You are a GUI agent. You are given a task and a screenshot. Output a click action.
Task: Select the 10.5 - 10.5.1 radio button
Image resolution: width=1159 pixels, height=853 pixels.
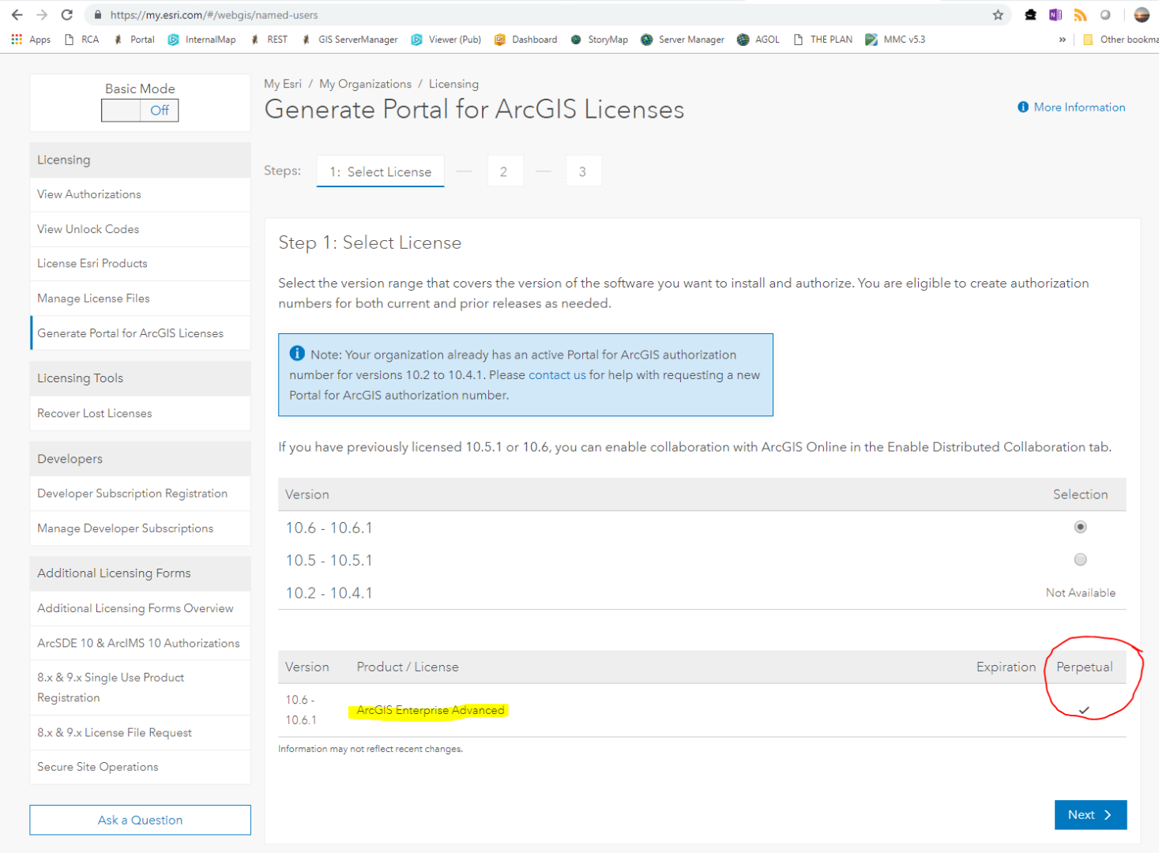coord(1080,559)
